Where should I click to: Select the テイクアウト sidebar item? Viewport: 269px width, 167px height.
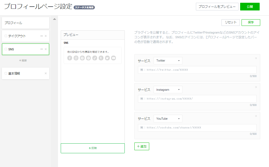point(26,36)
